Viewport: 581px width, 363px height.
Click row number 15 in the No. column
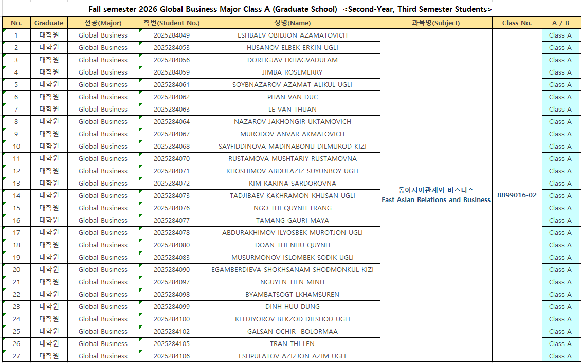point(16,208)
